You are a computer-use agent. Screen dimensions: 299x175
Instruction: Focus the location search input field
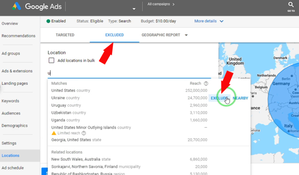pyautogui.click(x=129, y=73)
